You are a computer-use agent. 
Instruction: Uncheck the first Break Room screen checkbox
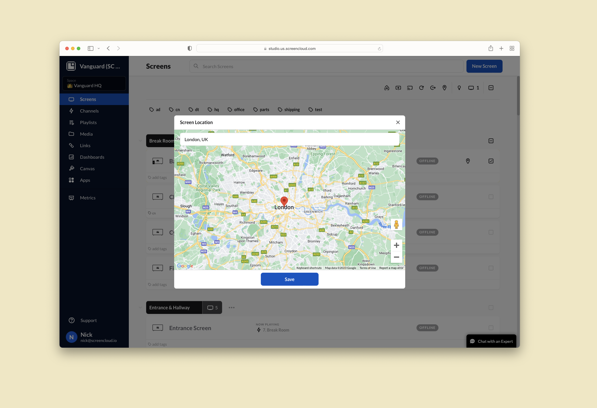click(x=491, y=161)
